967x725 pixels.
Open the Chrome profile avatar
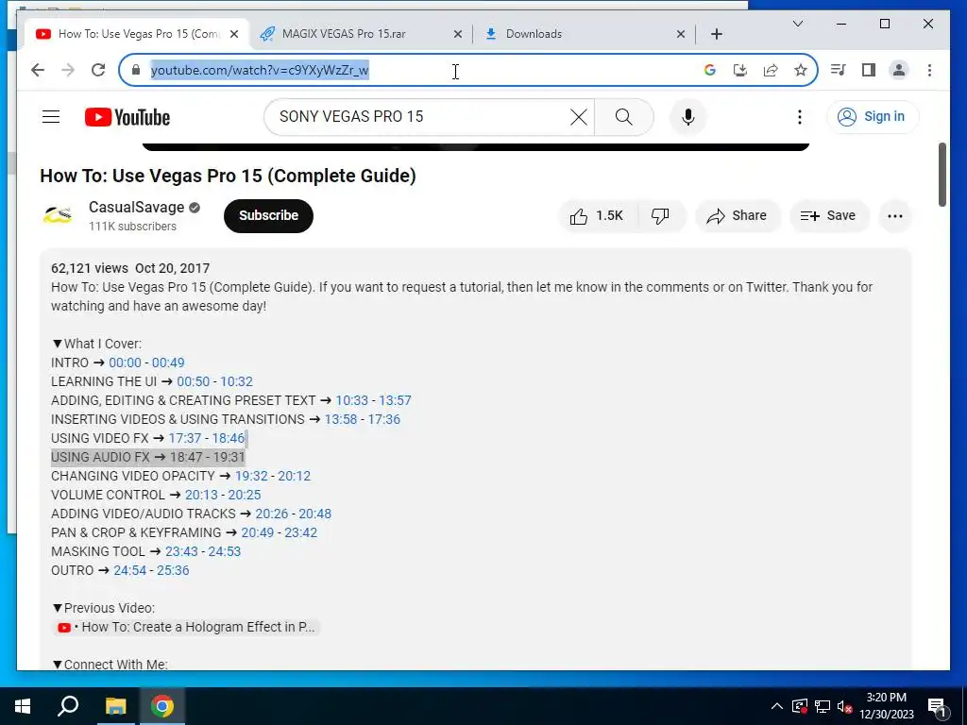click(x=899, y=70)
